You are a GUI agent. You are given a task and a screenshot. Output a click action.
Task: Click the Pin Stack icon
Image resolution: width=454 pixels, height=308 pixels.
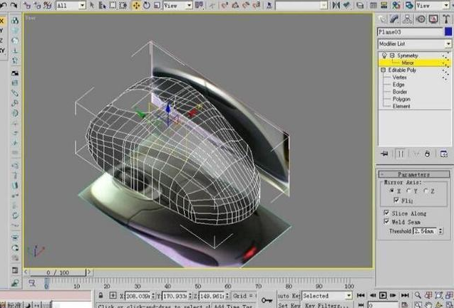pos(385,154)
